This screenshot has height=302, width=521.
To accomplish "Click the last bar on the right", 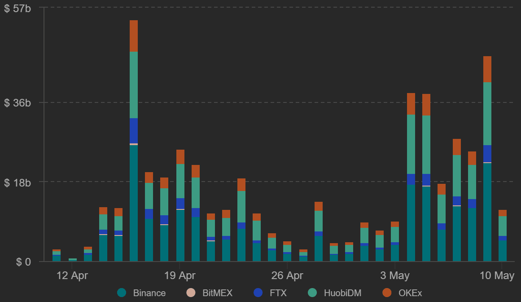I will point(503,235).
